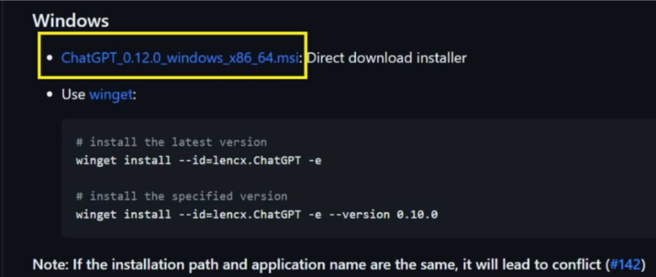656x277 pixels.
Task: Open the winget link
Action: click(x=111, y=95)
